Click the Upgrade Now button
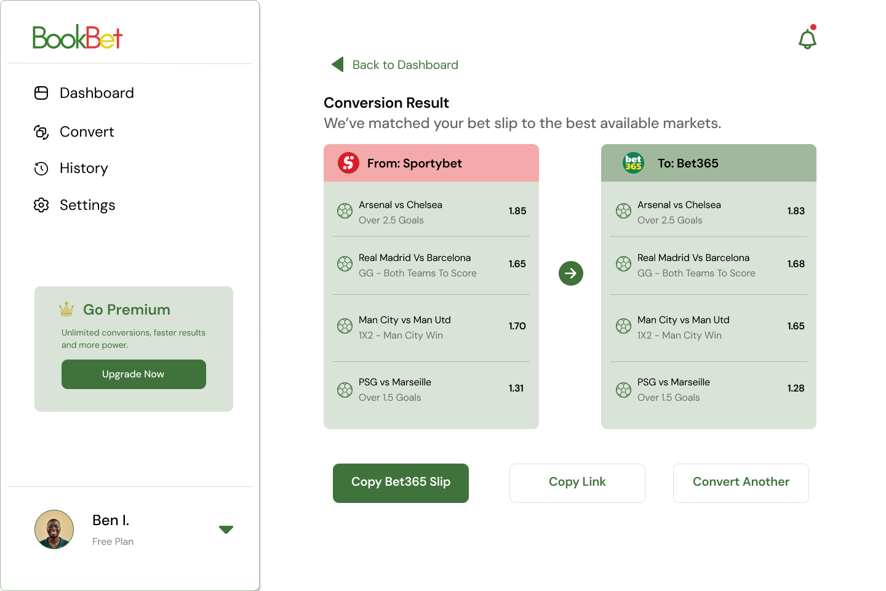Screen dimensions: 886x591 point(134,374)
